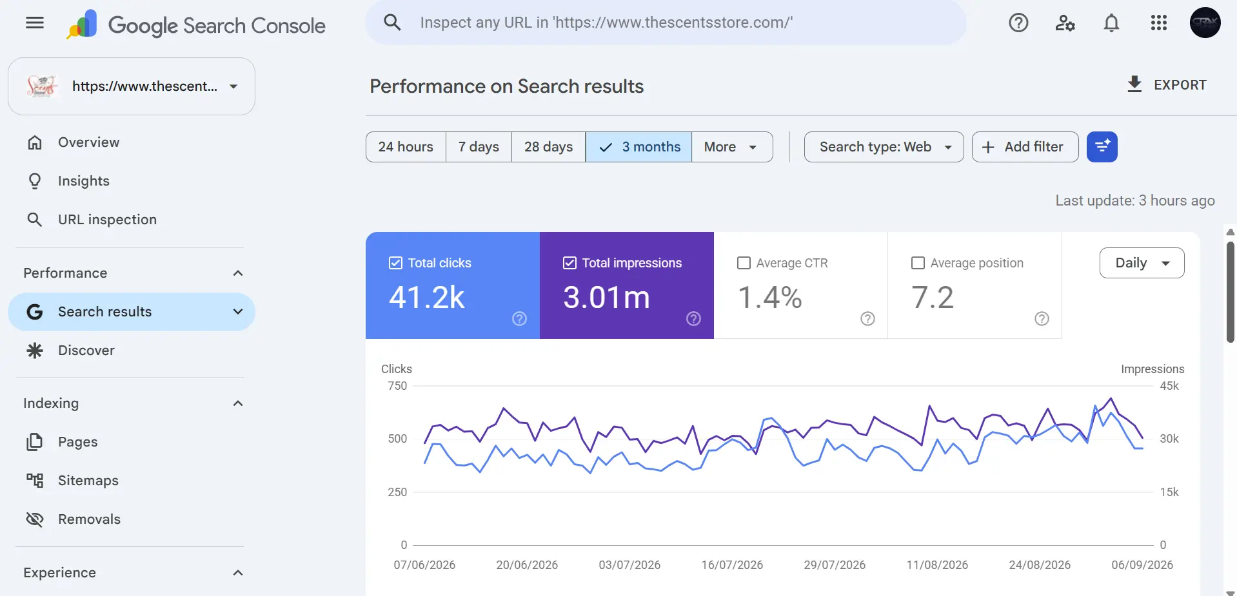Image resolution: width=1237 pixels, height=596 pixels.
Task: Select the 28 days date range
Action: click(x=548, y=147)
